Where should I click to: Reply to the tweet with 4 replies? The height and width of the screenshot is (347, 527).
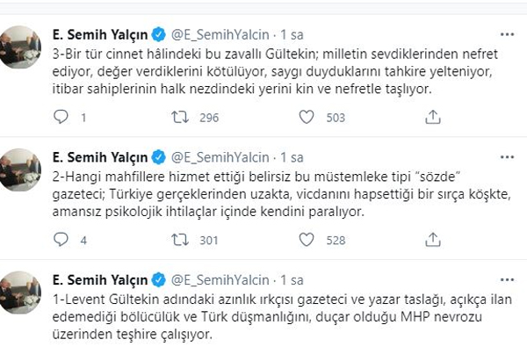click(x=61, y=240)
